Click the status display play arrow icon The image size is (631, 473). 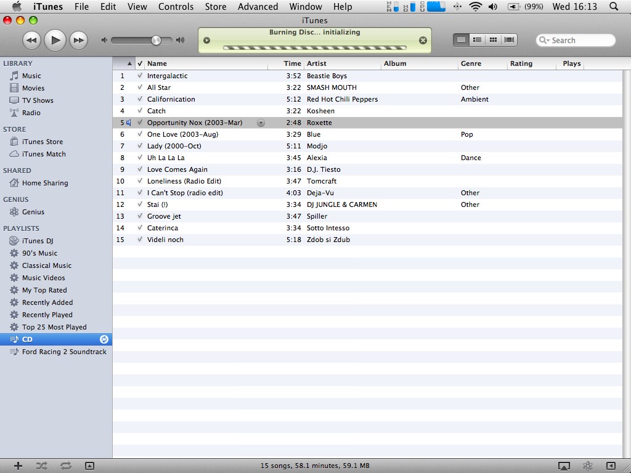pyautogui.click(x=207, y=40)
